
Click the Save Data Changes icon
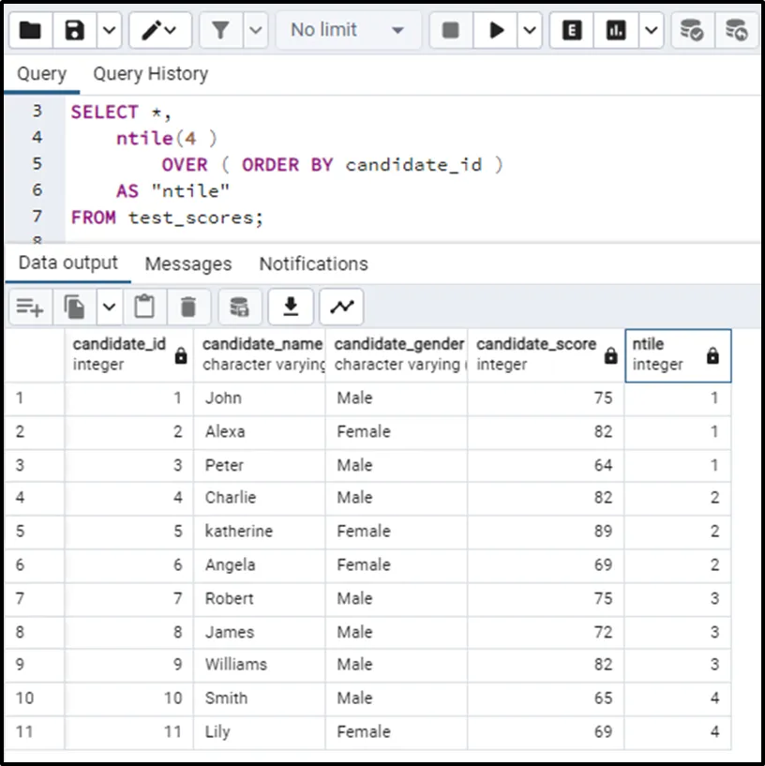click(240, 307)
